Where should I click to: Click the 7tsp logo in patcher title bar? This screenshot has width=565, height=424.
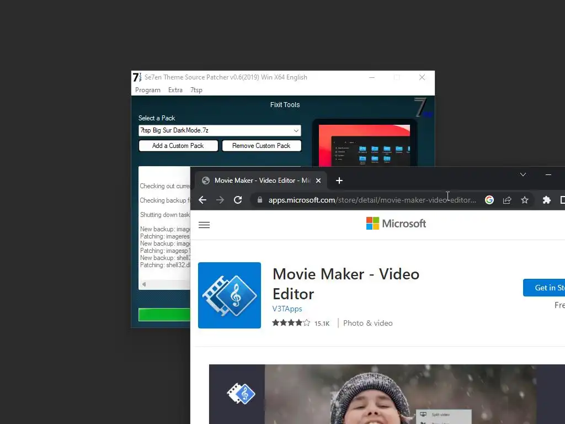pyautogui.click(x=137, y=77)
